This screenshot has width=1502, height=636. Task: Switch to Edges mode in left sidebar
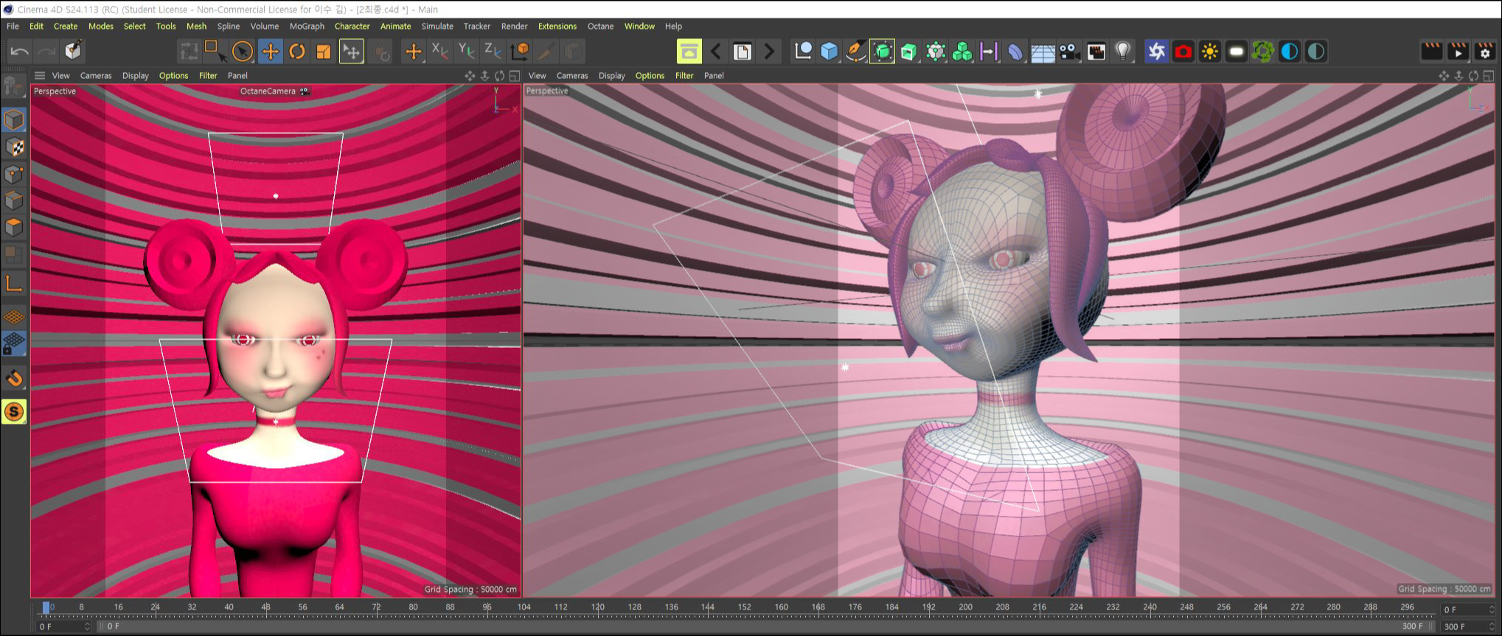coord(14,200)
